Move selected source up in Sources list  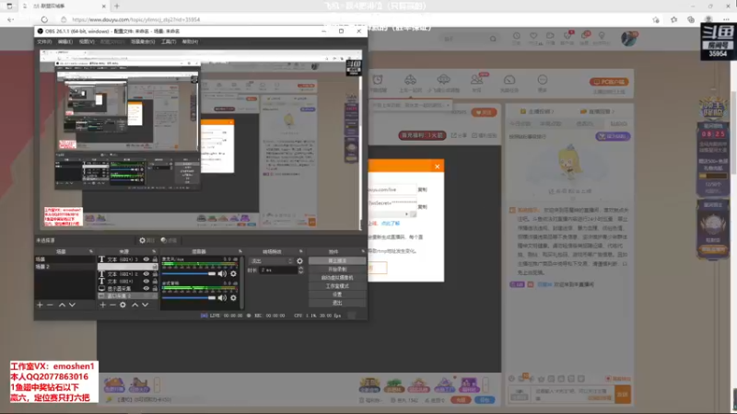[135, 305]
